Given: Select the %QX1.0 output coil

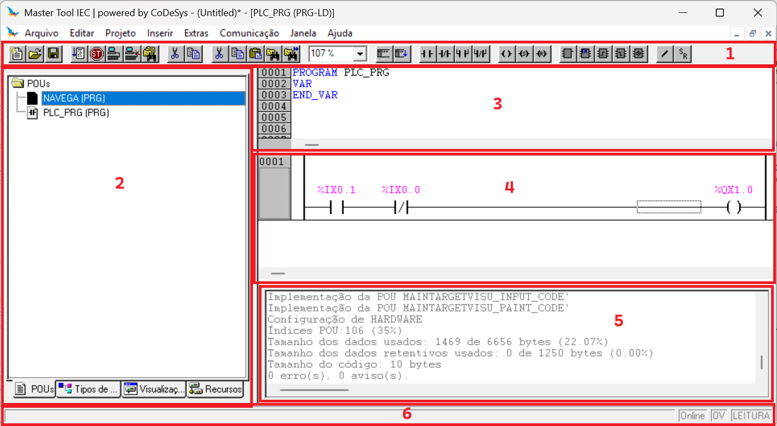Looking at the screenshot, I should [734, 207].
